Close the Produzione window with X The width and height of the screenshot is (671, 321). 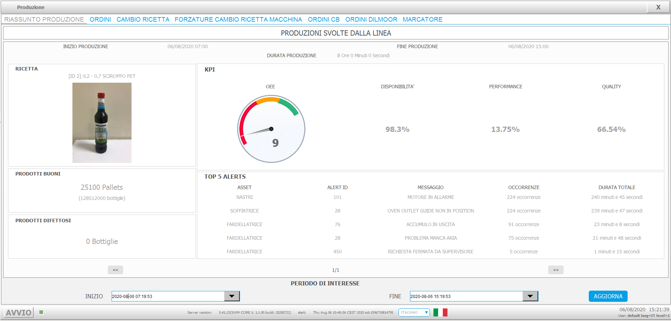658,7
